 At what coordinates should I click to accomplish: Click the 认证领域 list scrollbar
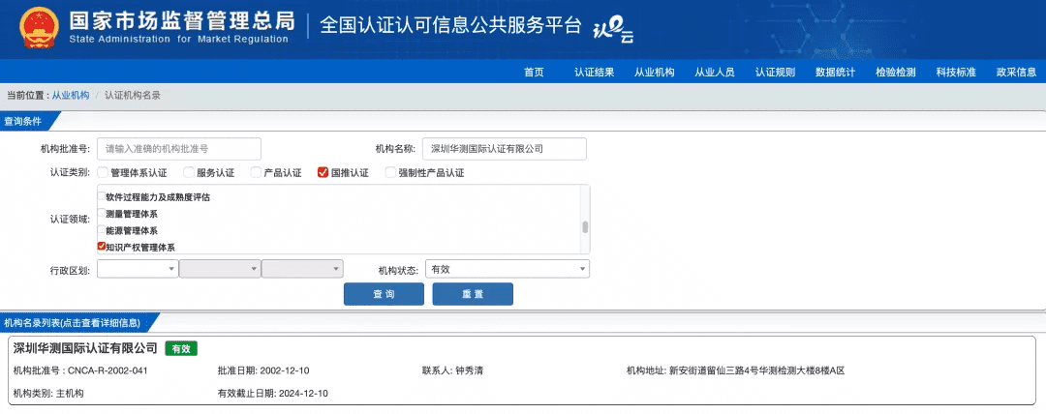(x=584, y=226)
